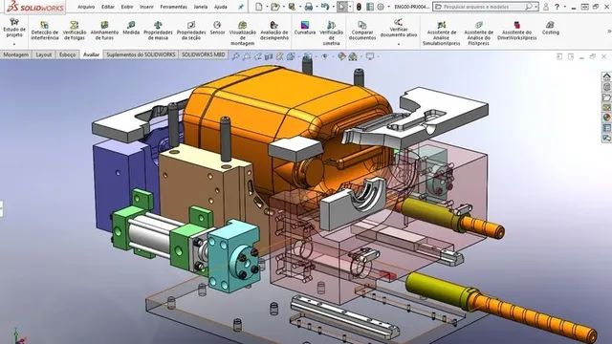Expand the Undo dropdown arrow
The height and width of the screenshot is (344, 612).
[333, 7]
